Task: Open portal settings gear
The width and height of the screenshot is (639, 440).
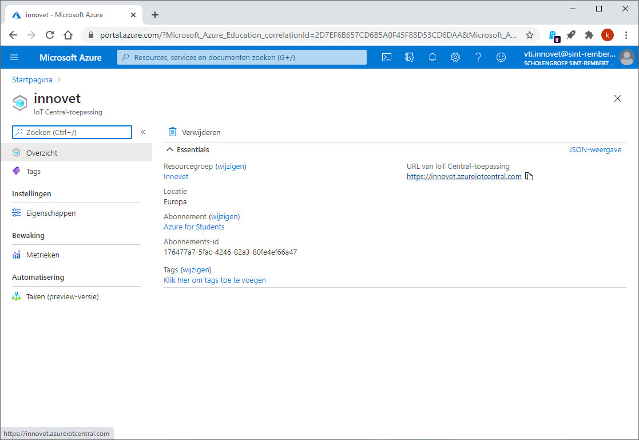Action: (x=455, y=57)
